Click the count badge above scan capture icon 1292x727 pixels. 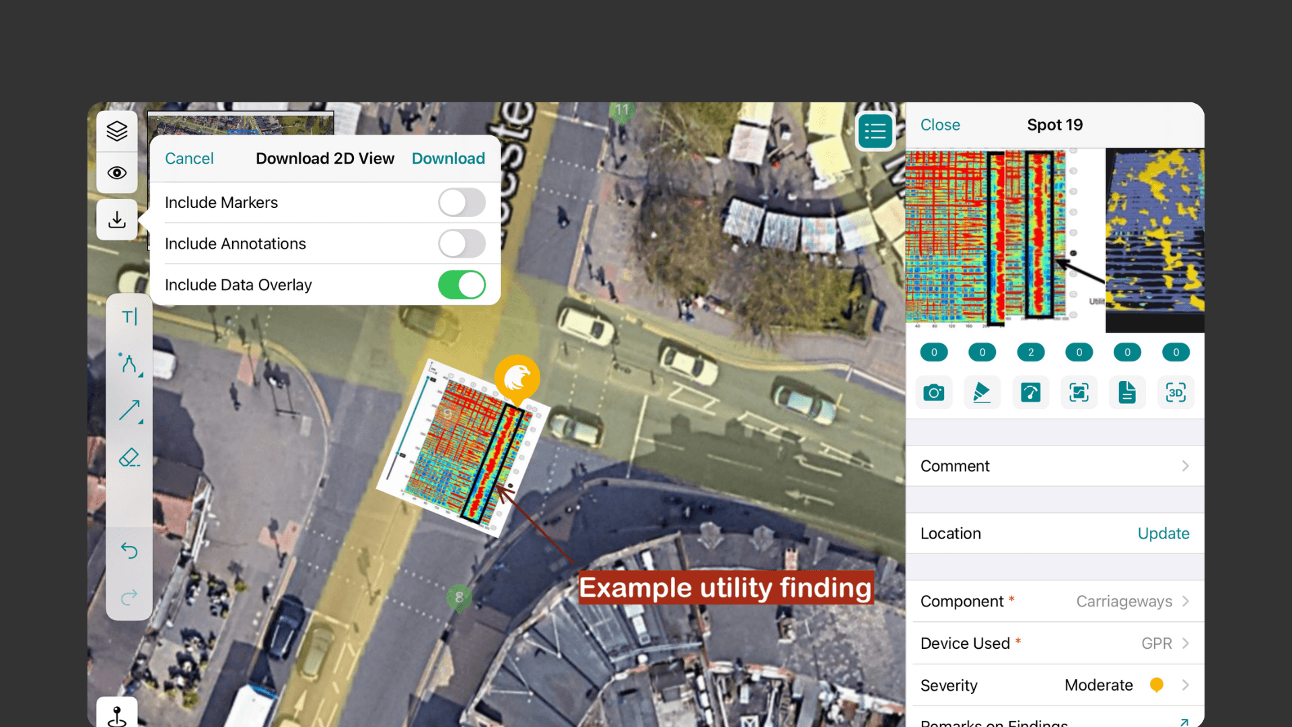coord(1079,352)
